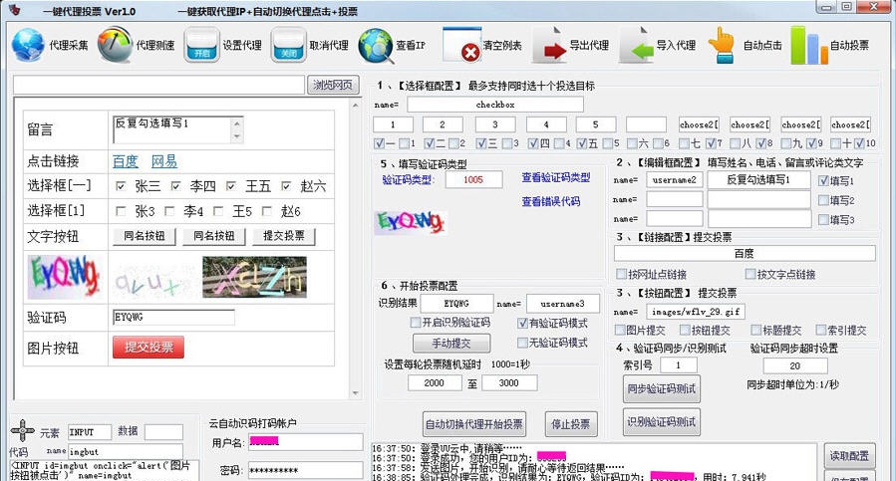Check the 按钮提交 checkbox
Viewport: 896px width, 481px height.
click(x=685, y=330)
